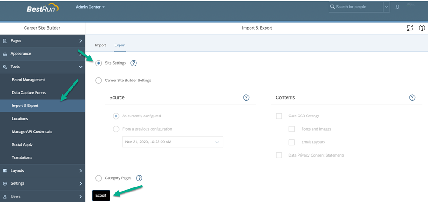The height and width of the screenshot is (202, 428).
Task: Select Career Site Builder Settings option
Action: pos(99,81)
